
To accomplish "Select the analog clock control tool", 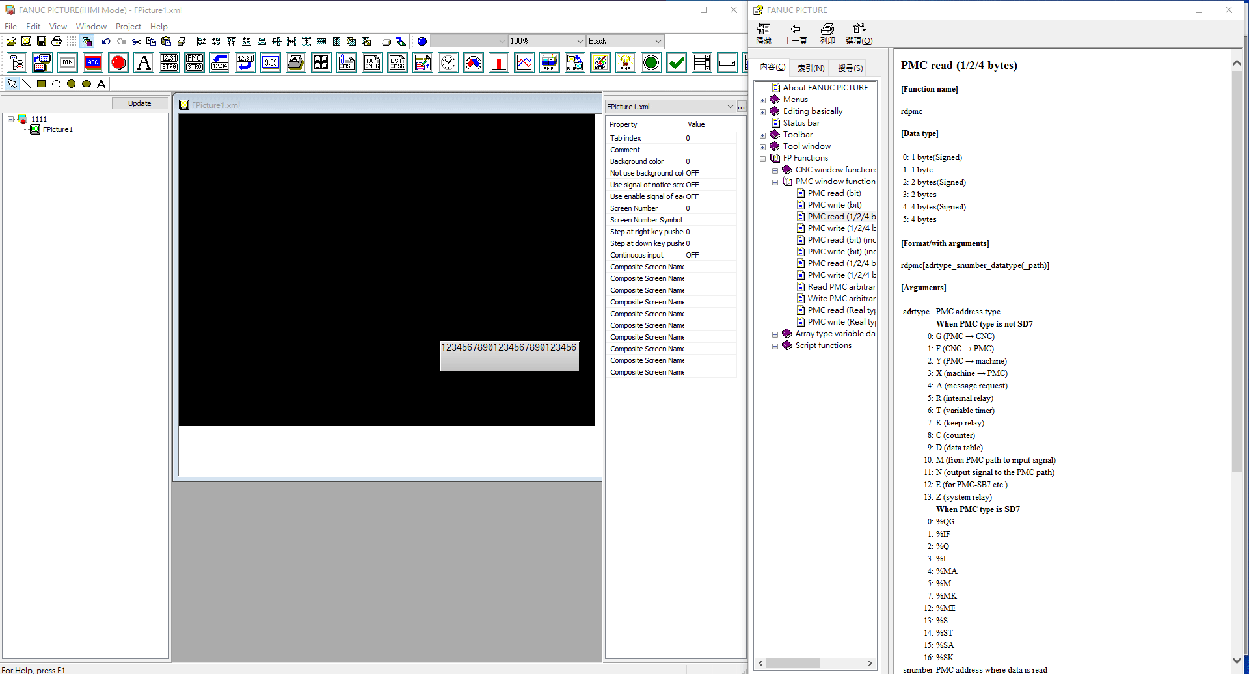I will pyautogui.click(x=448, y=63).
